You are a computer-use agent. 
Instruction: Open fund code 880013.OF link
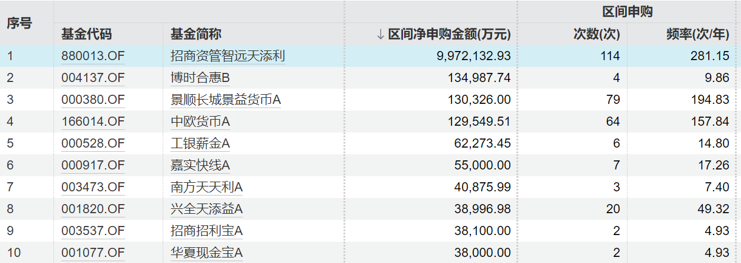coord(93,56)
